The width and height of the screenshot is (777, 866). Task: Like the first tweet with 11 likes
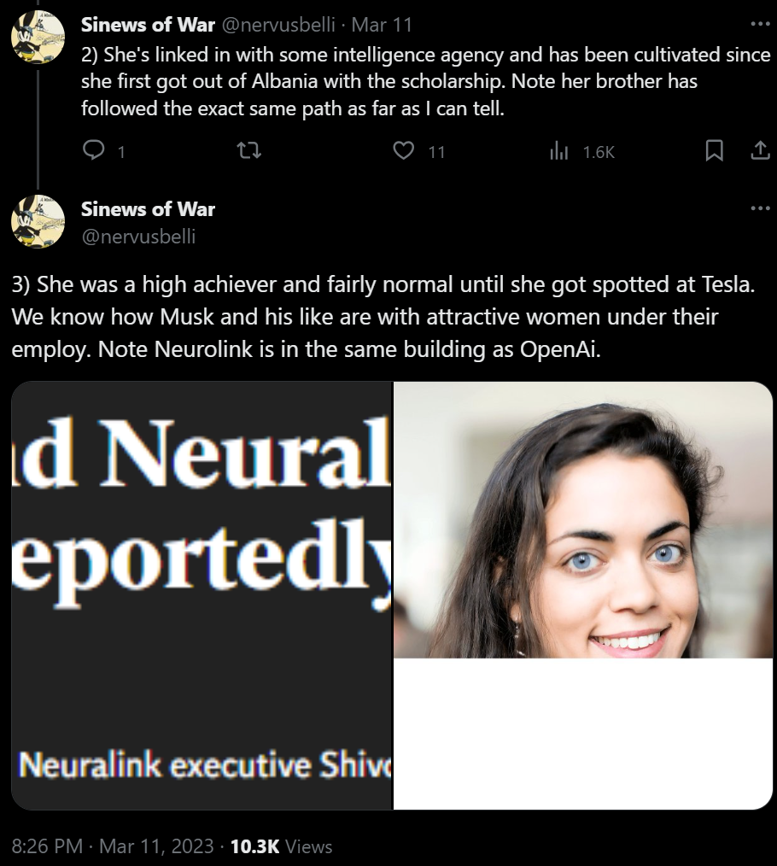404,150
